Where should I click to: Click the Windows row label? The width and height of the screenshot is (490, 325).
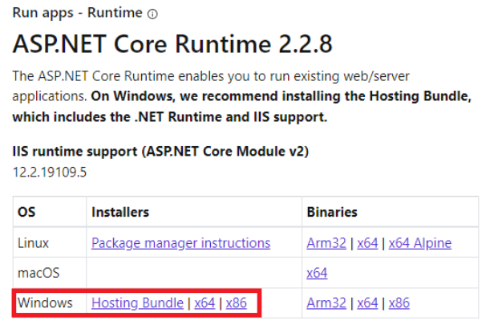(45, 303)
